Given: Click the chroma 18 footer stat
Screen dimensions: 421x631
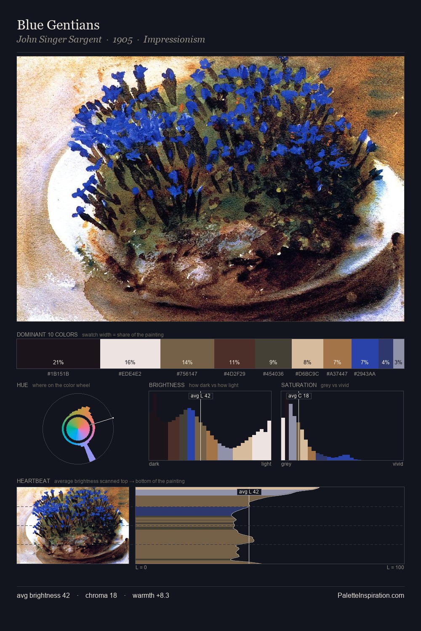Looking at the screenshot, I should tap(101, 596).
